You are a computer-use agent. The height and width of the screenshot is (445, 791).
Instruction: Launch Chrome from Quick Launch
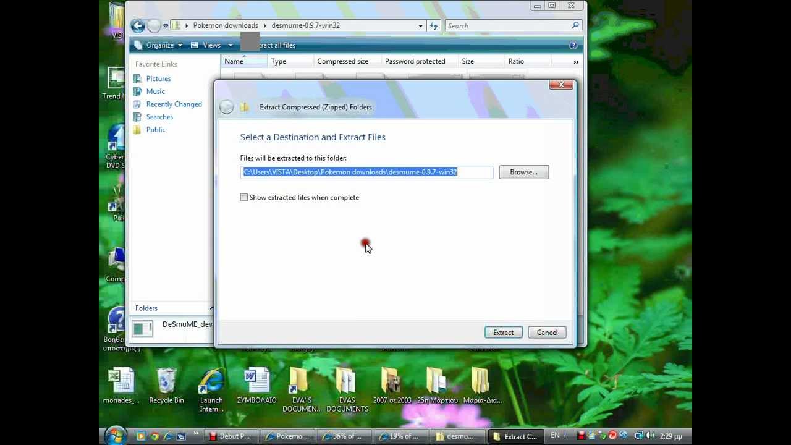pyautogui.click(x=154, y=436)
